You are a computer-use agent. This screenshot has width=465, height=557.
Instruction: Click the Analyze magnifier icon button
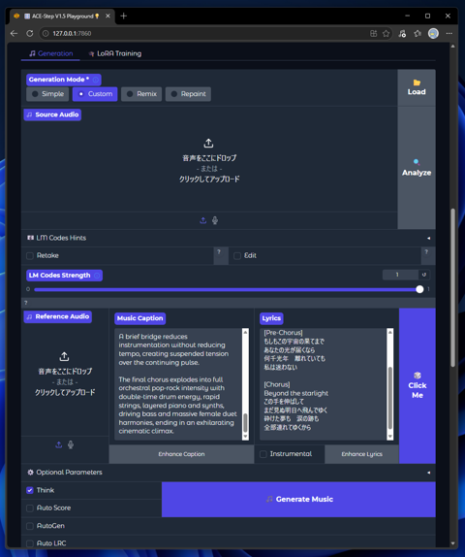(417, 168)
